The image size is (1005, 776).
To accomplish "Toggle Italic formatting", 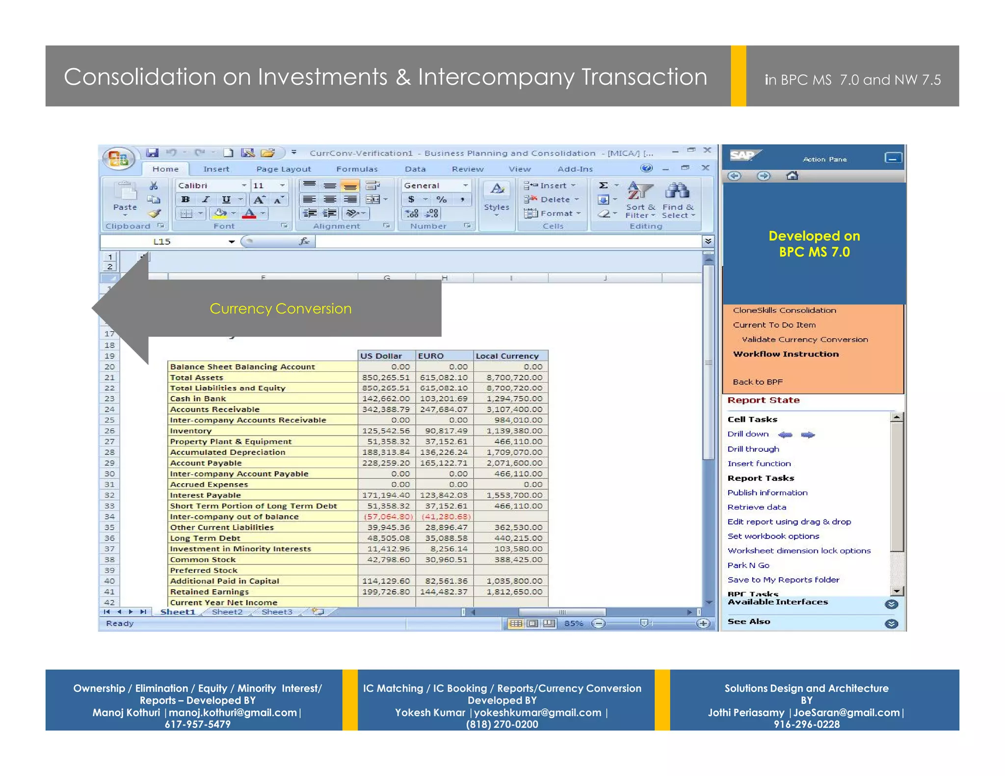I will [x=206, y=199].
